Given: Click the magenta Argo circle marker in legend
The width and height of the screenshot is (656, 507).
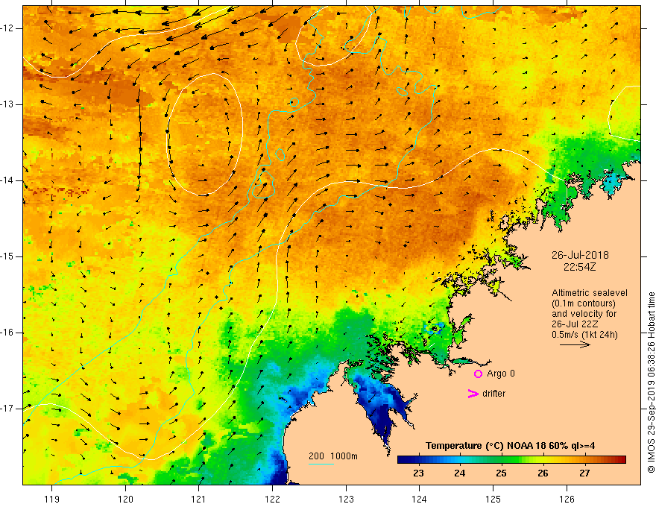Looking at the screenshot, I should 478,374.
